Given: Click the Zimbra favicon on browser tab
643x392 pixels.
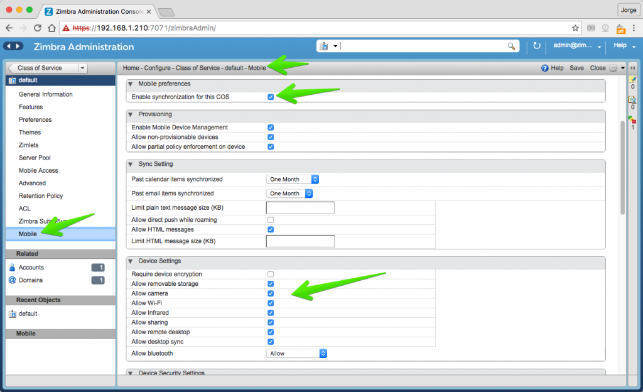Looking at the screenshot, I should coord(49,11).
